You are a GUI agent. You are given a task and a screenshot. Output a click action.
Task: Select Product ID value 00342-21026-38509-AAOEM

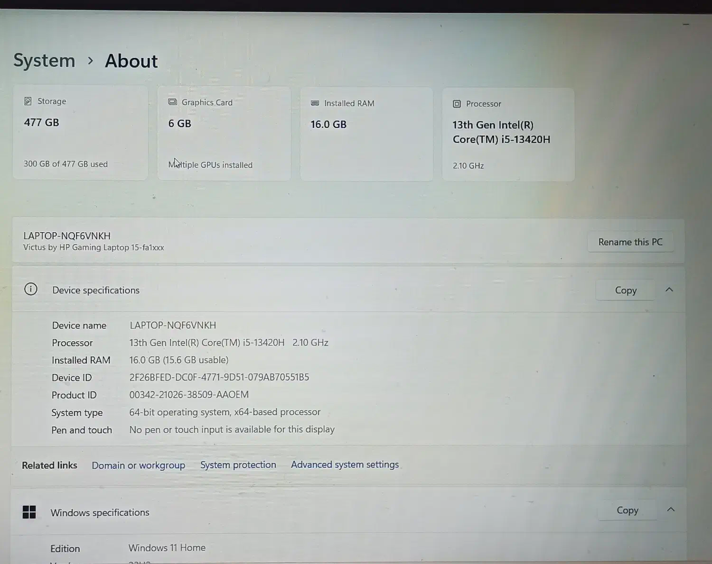(189, 395)
